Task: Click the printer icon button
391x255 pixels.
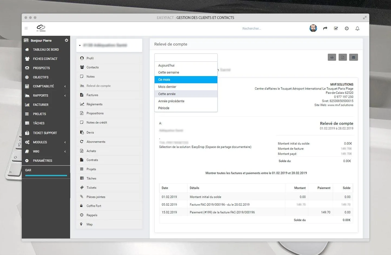Action: tap(332, 57)
